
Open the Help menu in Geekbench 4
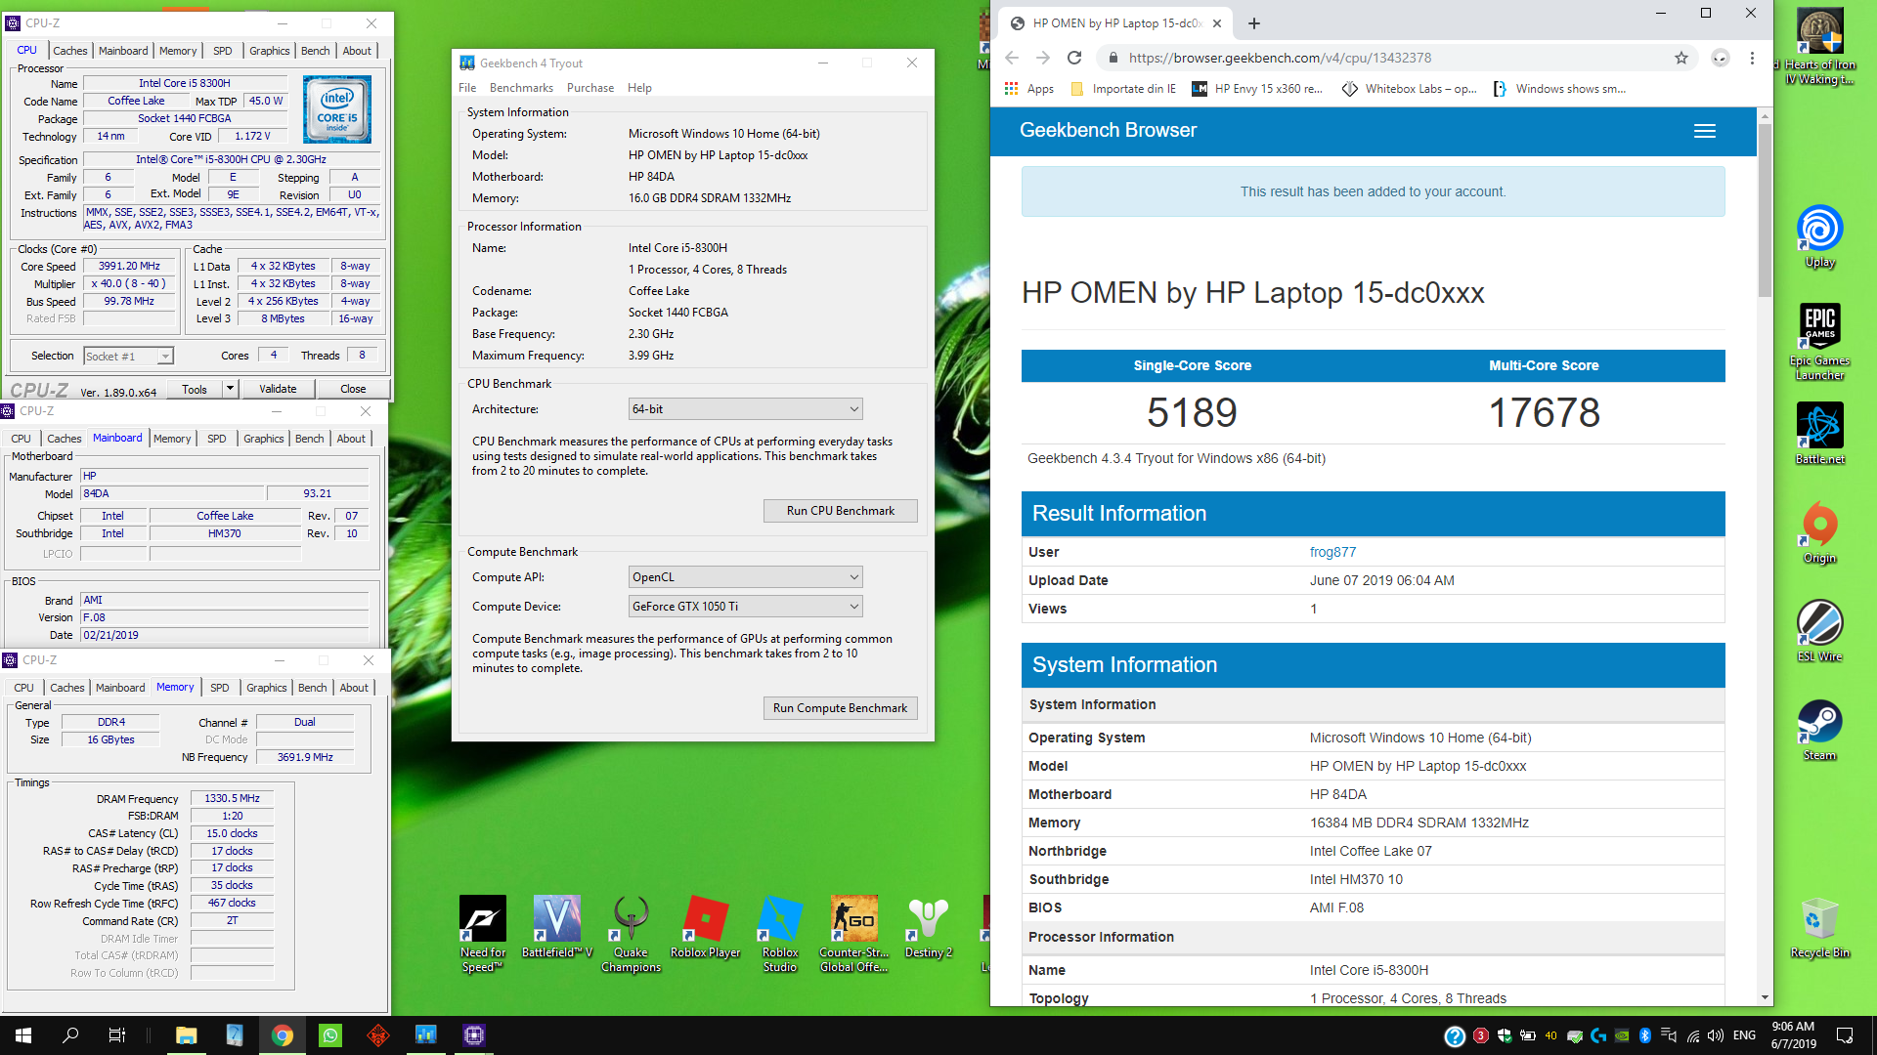click(639, 88)
